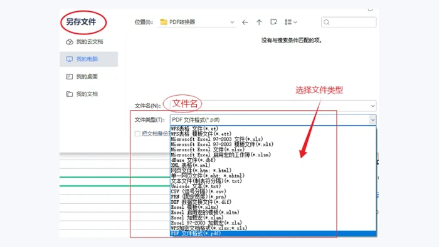Screen dimensions: 439x247
Task: Select Excel 加载宏(*.xlam) type
Action: 273,218
